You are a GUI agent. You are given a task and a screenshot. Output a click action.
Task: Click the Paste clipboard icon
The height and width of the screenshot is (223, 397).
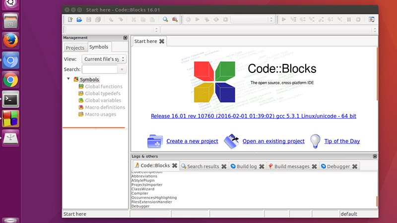[152, 19]
